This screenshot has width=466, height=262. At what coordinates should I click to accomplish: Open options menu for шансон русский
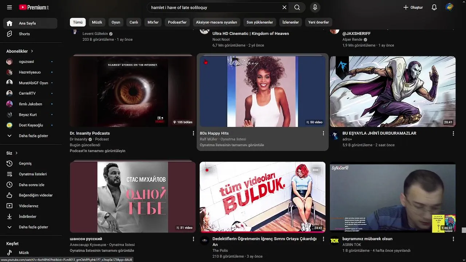pos(193,239)
